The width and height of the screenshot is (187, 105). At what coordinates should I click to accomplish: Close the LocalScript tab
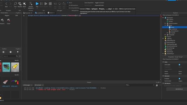click(44, 13)
